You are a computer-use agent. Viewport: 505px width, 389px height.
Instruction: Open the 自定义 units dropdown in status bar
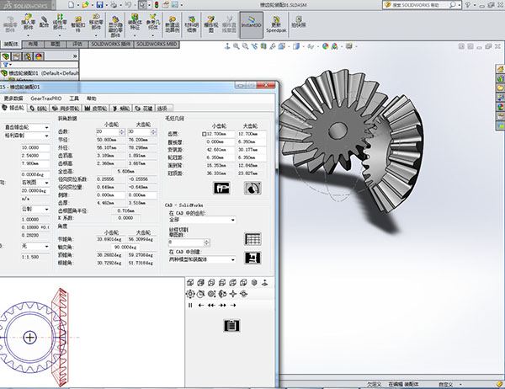[450, 385]
